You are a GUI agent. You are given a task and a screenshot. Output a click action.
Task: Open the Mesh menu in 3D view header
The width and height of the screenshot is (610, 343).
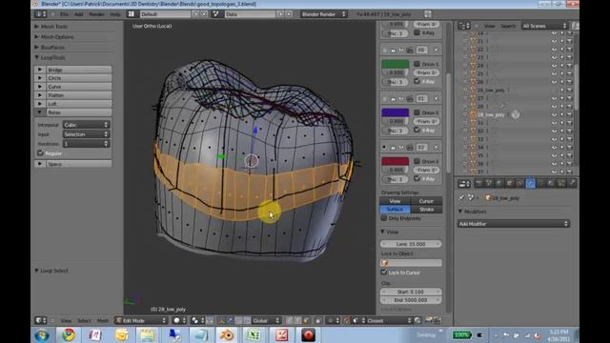click(103, 320)
